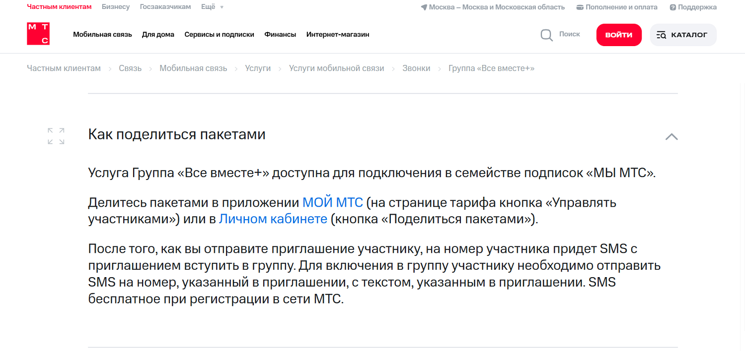Click the red МТС logo
Image resolution: width=745 pixels, height=351 pixels.
(38, 34)
